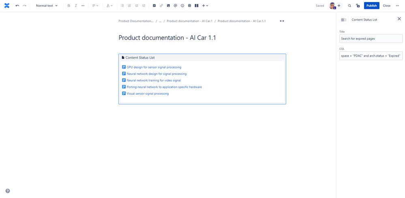This screenshot has height=198, width=405.
Task: Click the user avatar in header
Action: pos(332,6)
